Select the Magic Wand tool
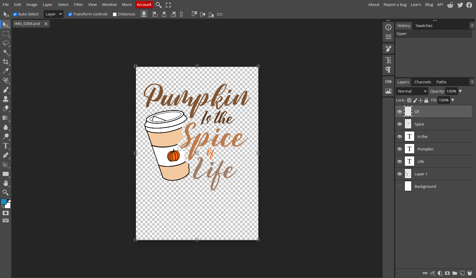The height and width of the screenshot is (278, 476). click(x=6, y=53)
